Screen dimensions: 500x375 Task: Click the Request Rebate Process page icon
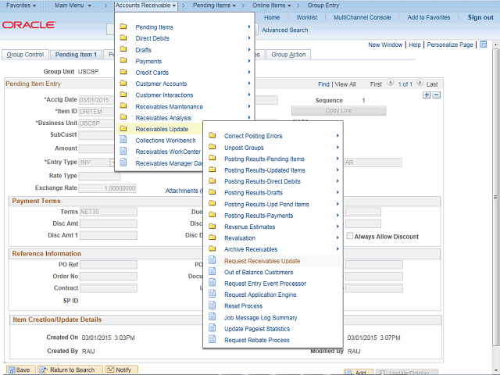pyautogui.click(x=212, y=340)
